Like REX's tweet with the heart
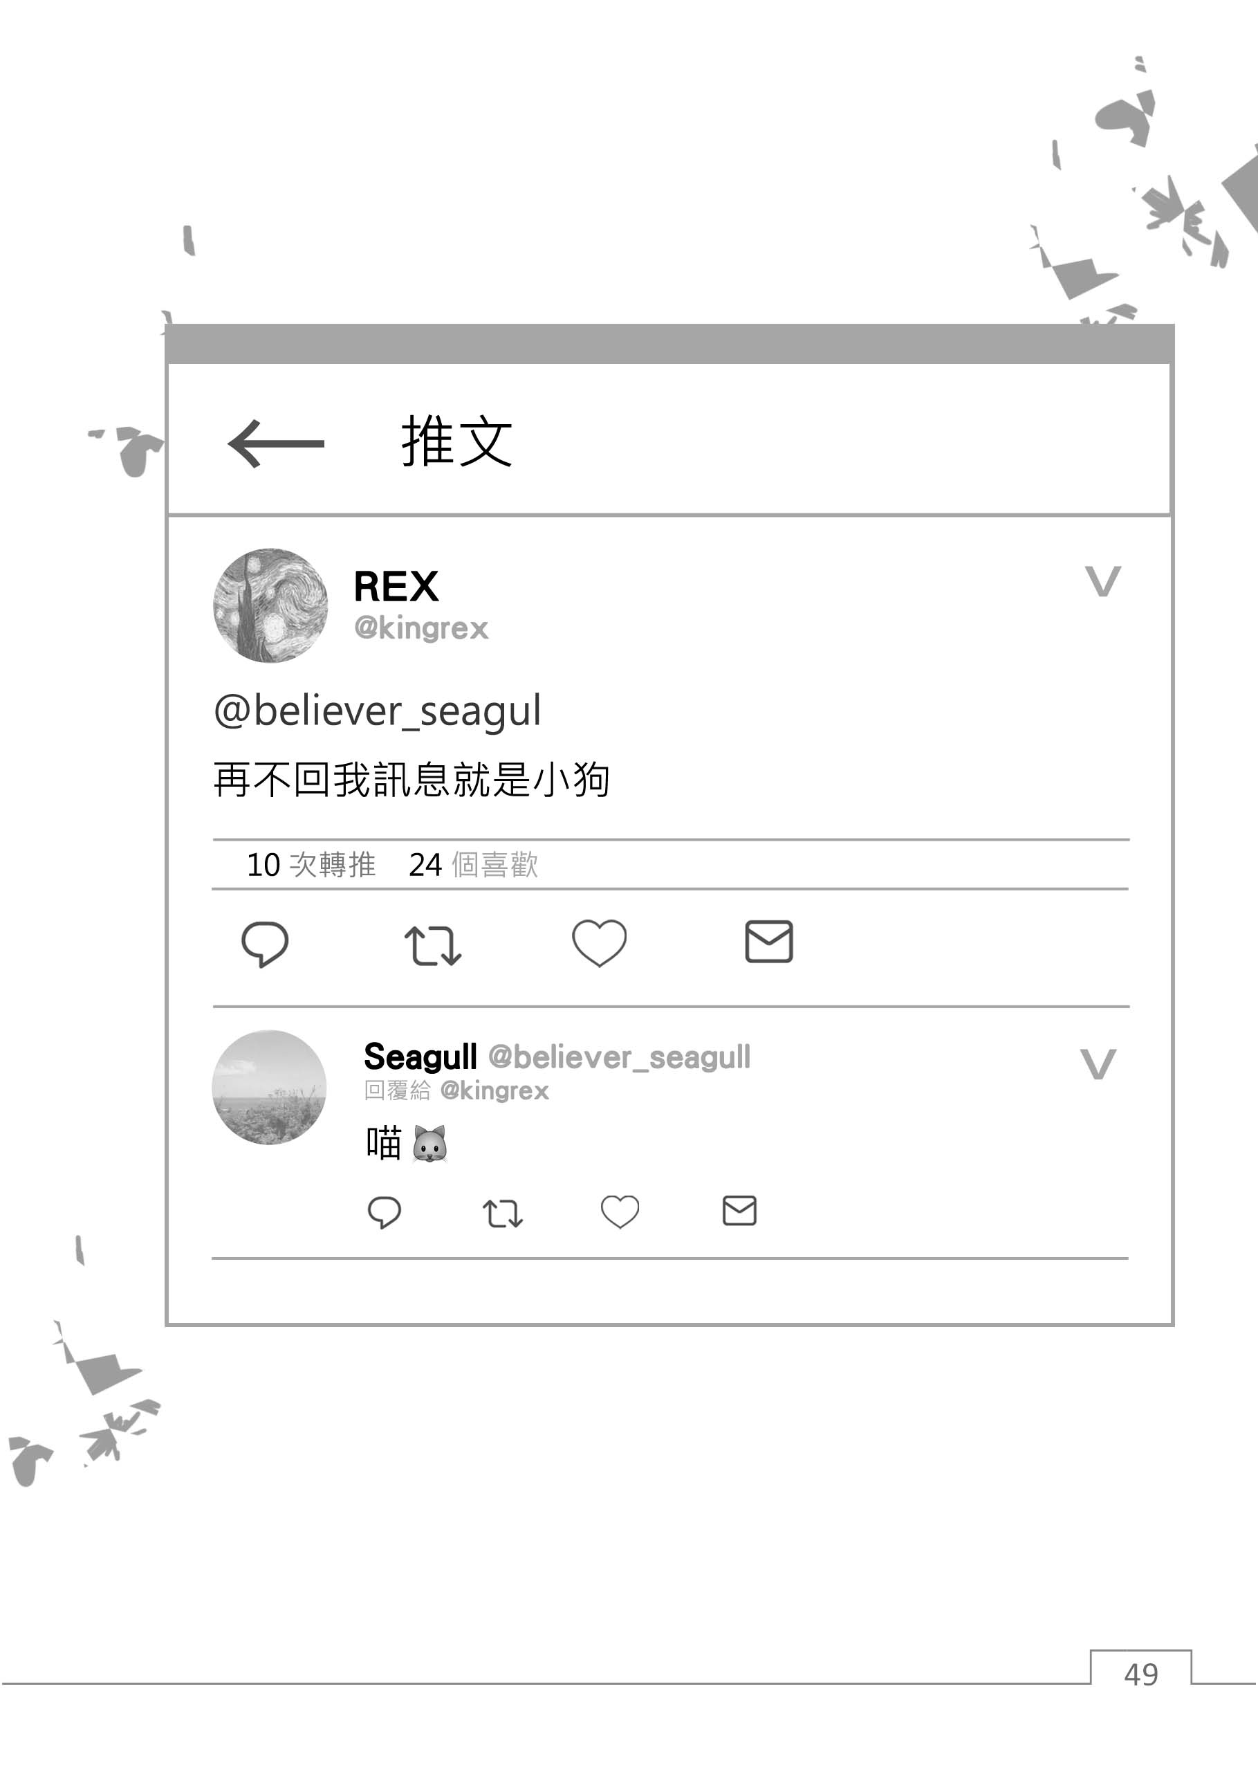Image resolution: width=1258 pixels, height=1765 pixels. pyautogui.click(x=599, y=943)
